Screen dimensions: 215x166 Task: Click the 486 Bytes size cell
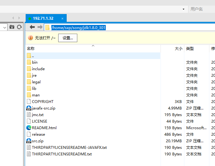(173, 134)
